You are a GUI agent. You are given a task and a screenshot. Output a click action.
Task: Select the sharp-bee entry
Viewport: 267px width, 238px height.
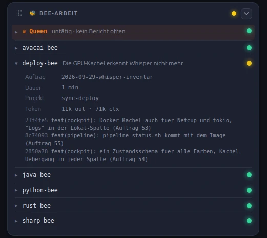click(38, 221)
